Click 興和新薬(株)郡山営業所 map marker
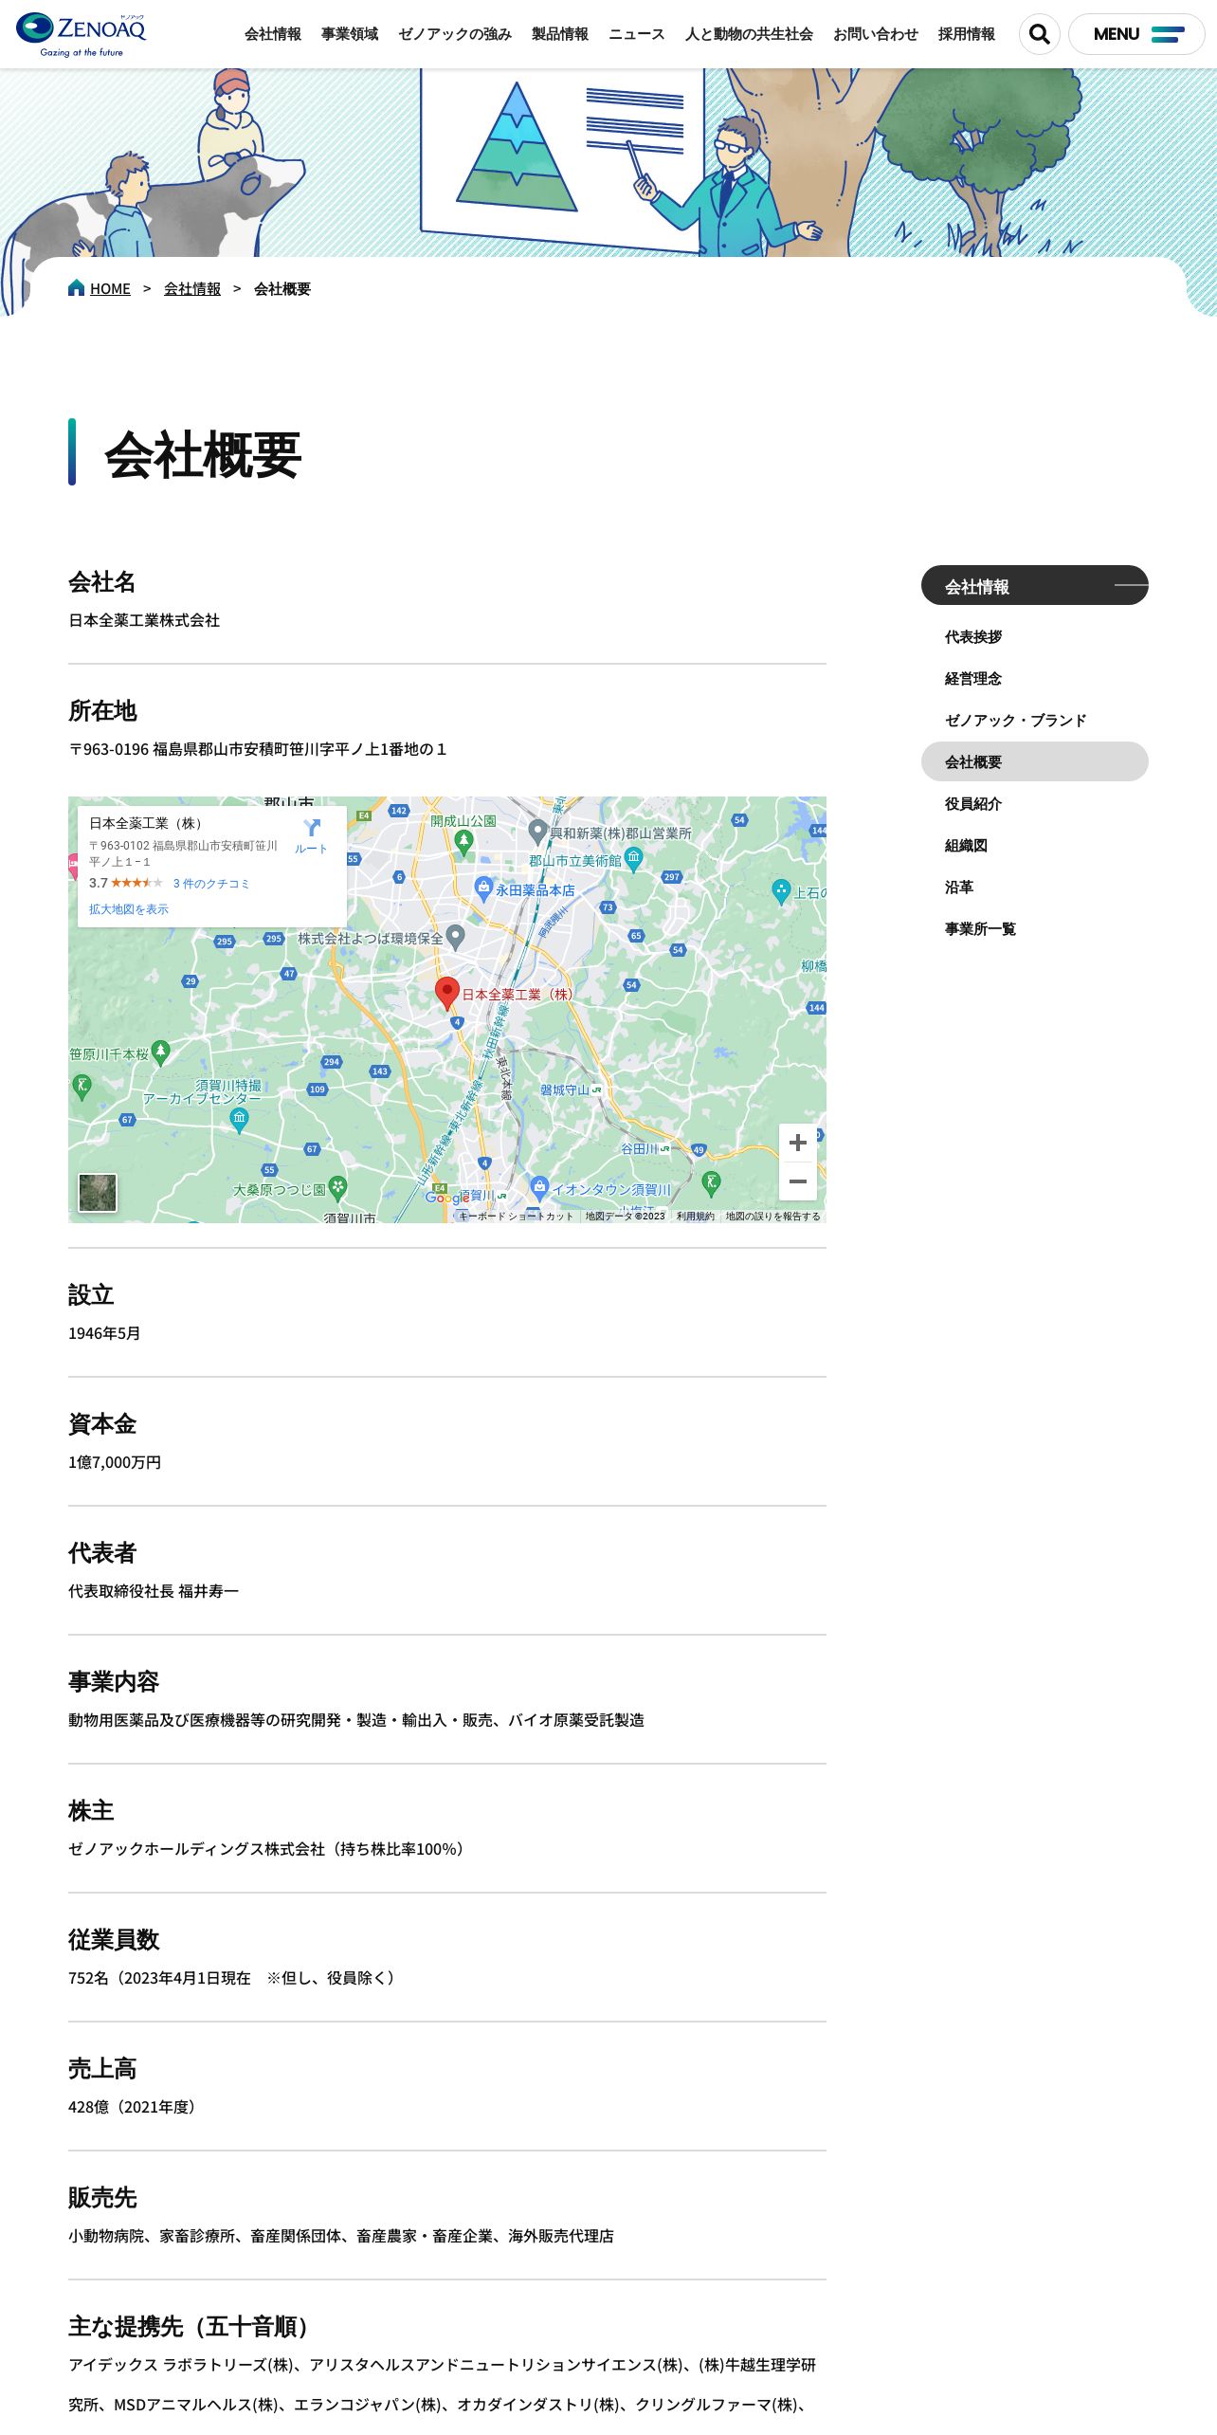This screenshot has width=1217, height=2435. coord(537,832)
